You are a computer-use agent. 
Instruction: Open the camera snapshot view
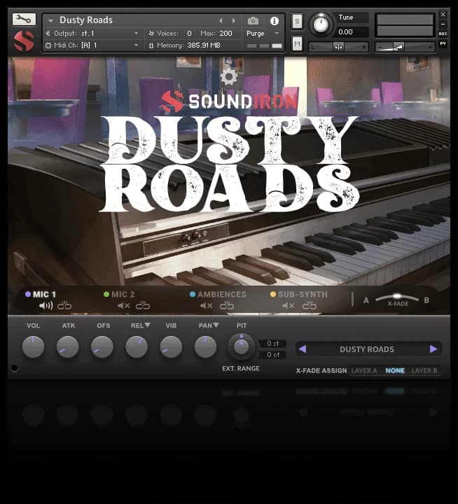click(x=253, y=21)
